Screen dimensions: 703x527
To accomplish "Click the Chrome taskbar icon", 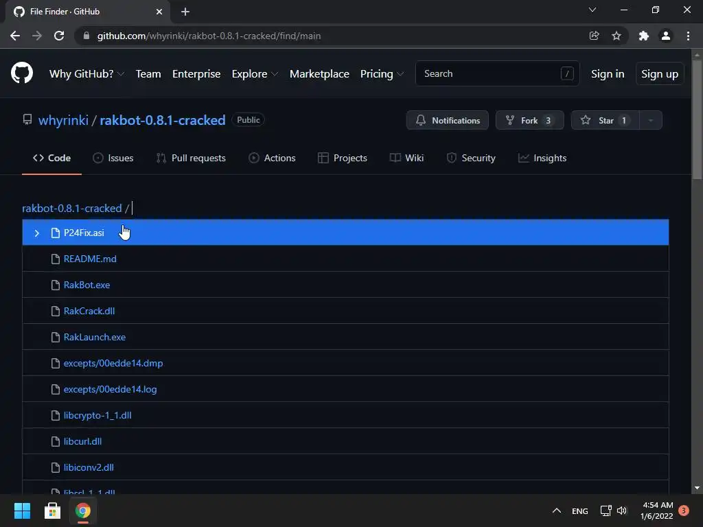I will [83, 511].
